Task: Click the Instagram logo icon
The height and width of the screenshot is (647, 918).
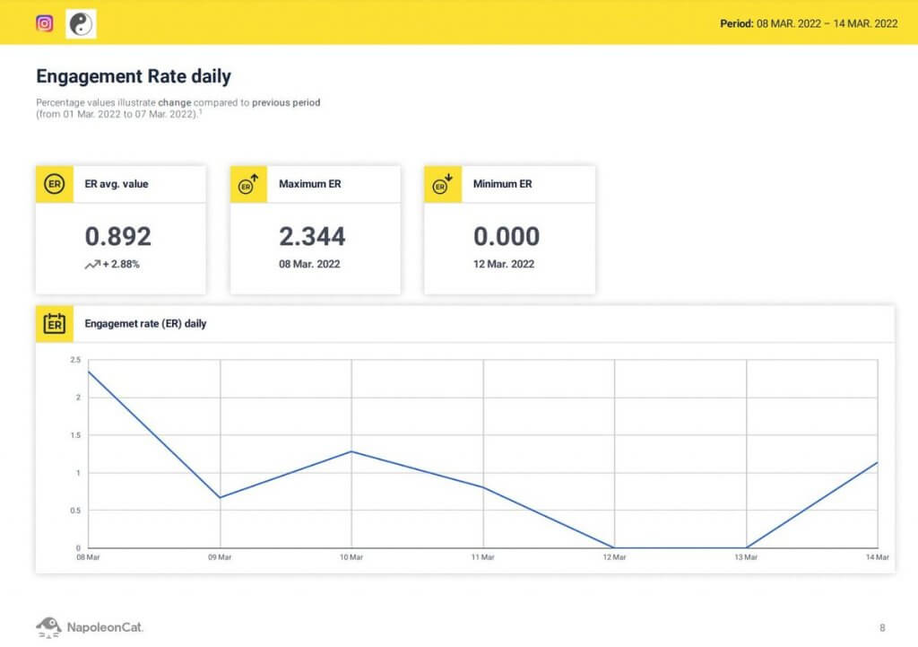Action: click(45, 23)
